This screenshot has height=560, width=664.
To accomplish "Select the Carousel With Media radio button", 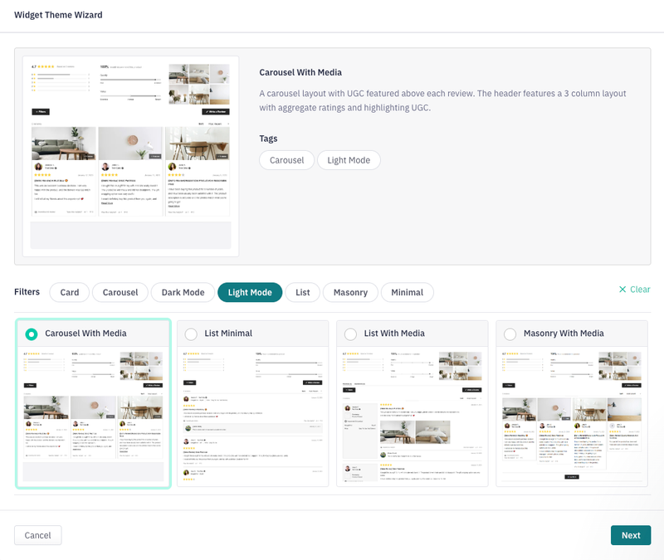I will click(32, 334).
